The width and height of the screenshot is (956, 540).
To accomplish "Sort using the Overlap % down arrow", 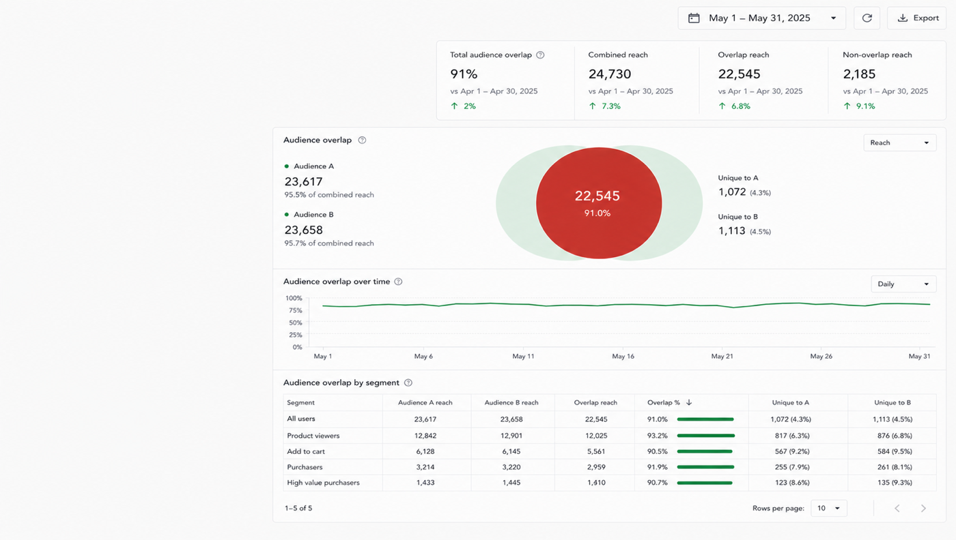I will (x=689, y=403).
